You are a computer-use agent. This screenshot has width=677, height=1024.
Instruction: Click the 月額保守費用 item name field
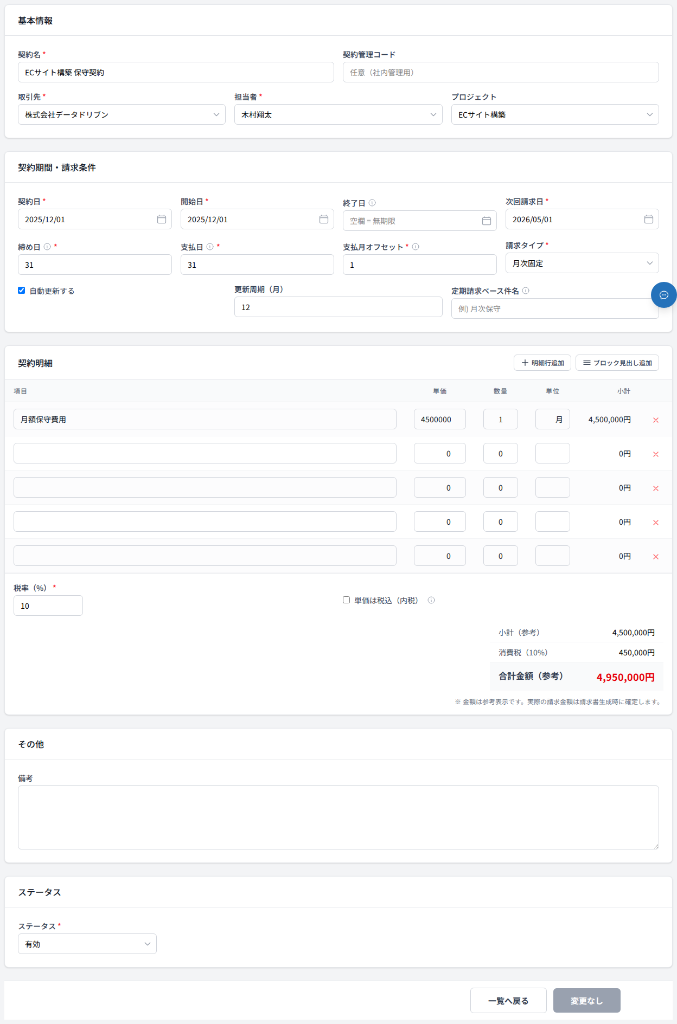click(x=205, y=419)
